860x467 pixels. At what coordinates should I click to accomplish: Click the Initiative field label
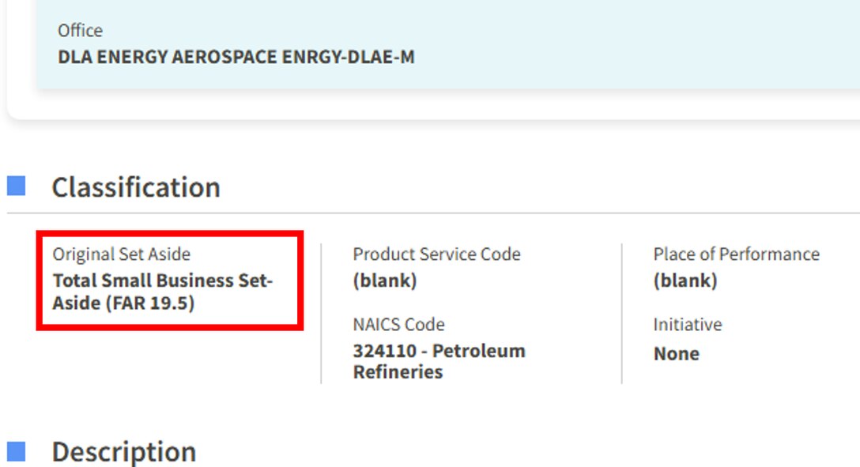(687, 324)
